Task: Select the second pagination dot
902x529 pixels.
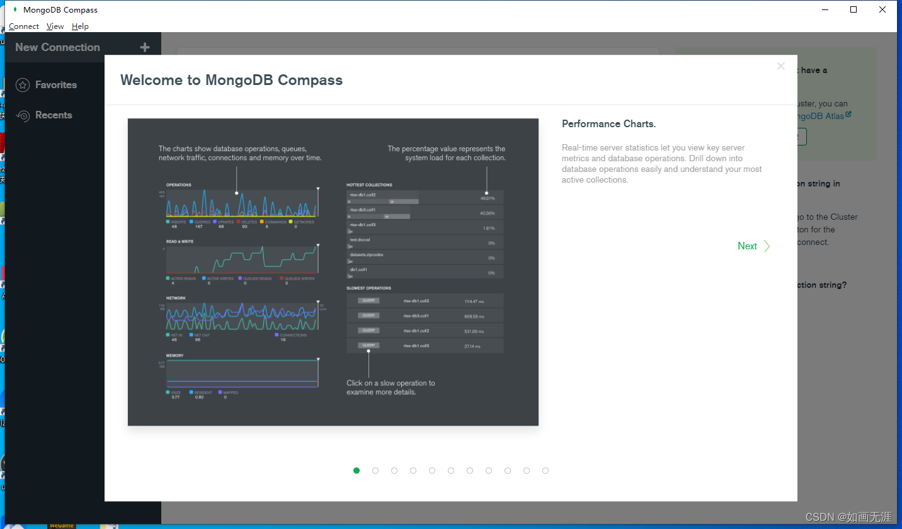Action: [375, 470]
